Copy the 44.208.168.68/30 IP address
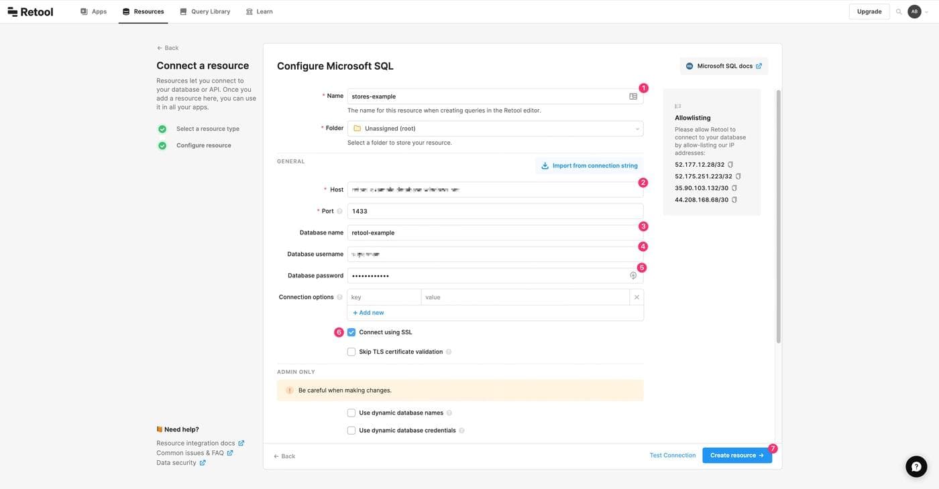Image resolution: width=939 pixels, height=489 pixels. [x=734, y=200]
